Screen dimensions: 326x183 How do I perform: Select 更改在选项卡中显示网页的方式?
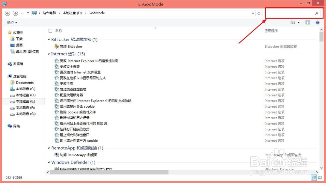(83, 78)
